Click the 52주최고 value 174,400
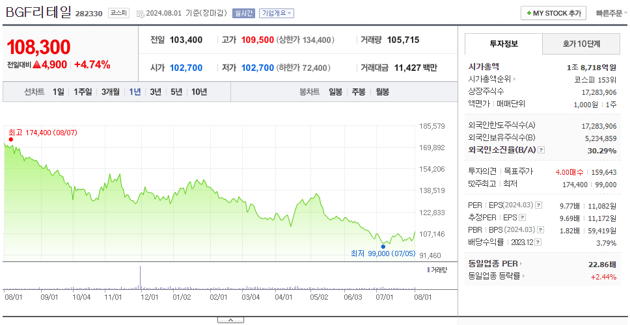 pos(575,185)
